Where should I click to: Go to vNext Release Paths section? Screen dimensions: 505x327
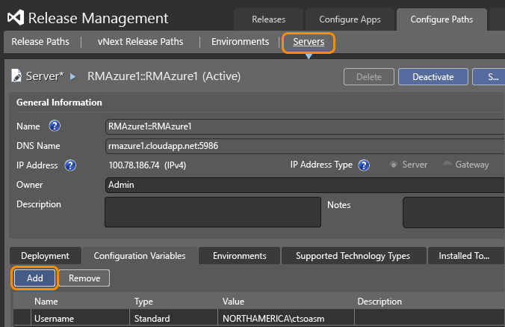(x=140, y=42)
